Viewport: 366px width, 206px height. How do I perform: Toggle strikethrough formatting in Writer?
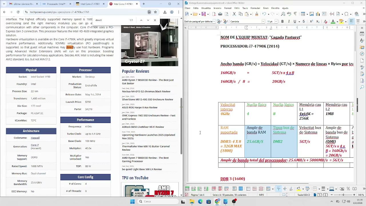pos(304,21)
